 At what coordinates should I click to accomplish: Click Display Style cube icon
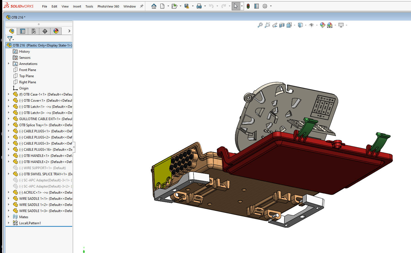(300, 25)
